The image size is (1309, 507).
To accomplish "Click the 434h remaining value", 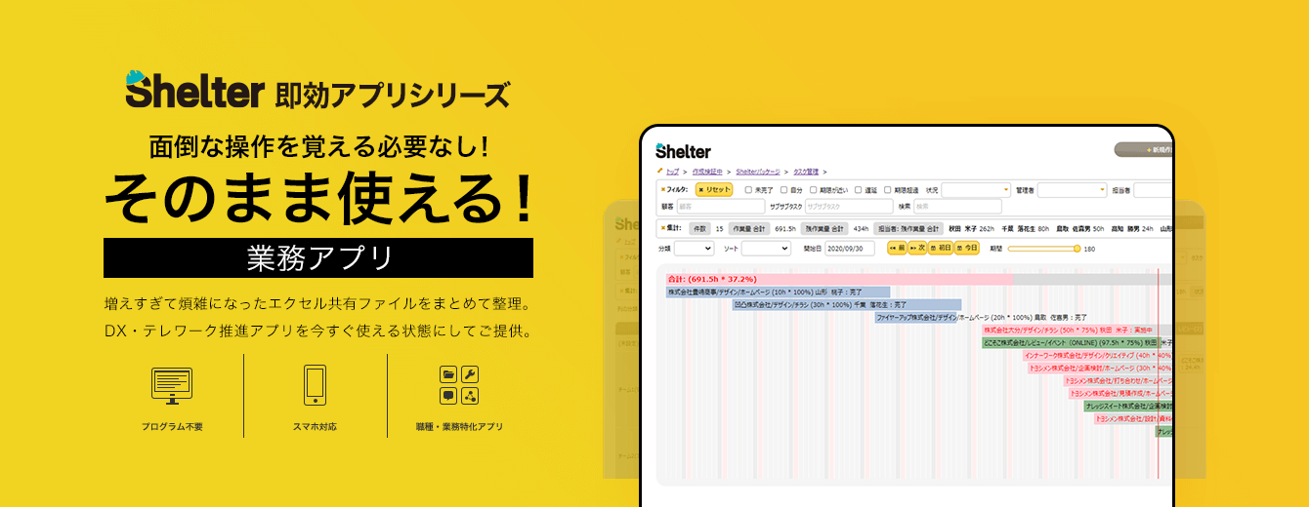I will coord(861,229).
